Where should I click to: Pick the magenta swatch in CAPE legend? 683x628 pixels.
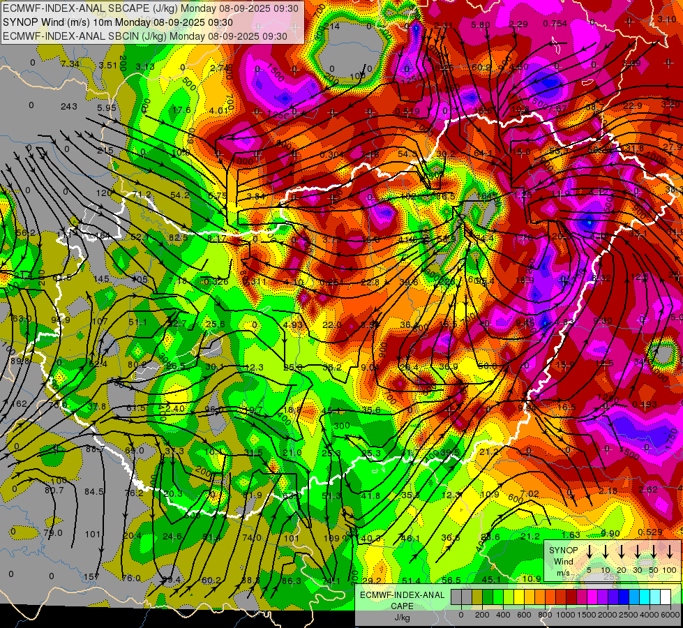click(592, 597)
